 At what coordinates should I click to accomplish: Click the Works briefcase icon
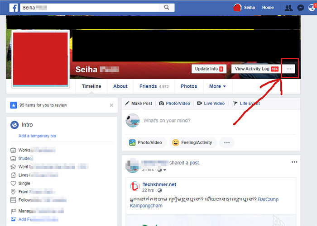point(13,150)
